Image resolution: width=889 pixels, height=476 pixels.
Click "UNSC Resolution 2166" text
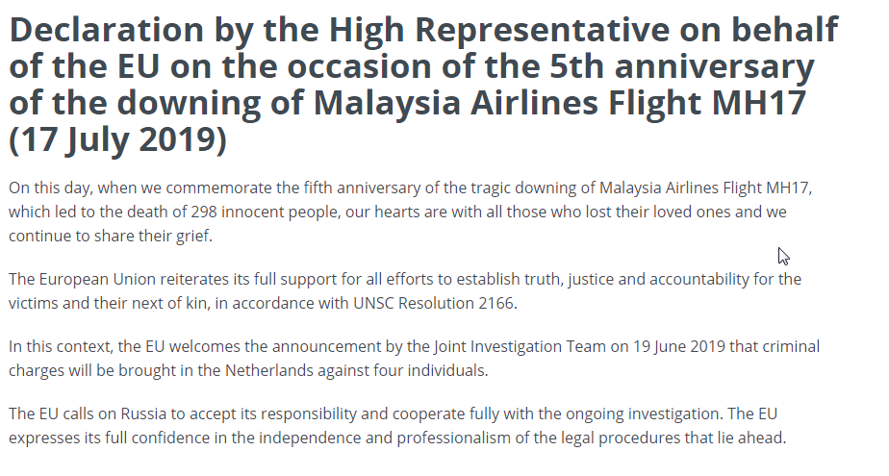(434, 303)
